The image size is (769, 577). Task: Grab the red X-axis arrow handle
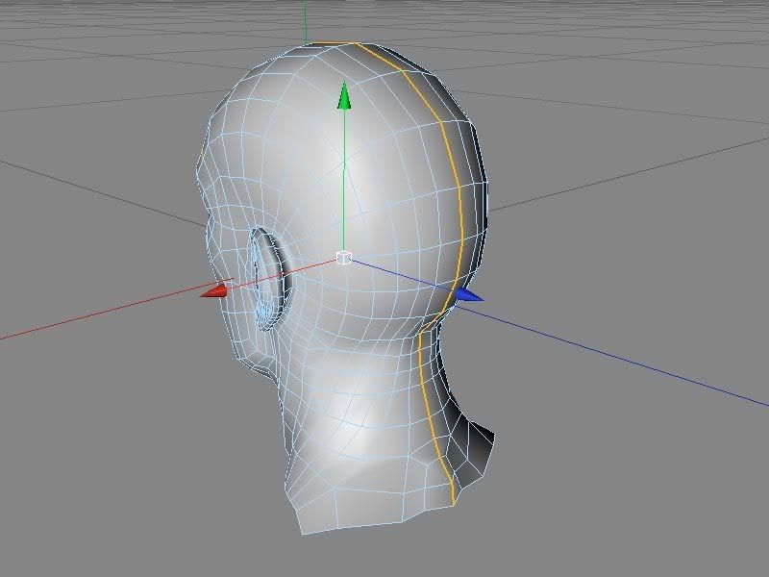[215, 290]
